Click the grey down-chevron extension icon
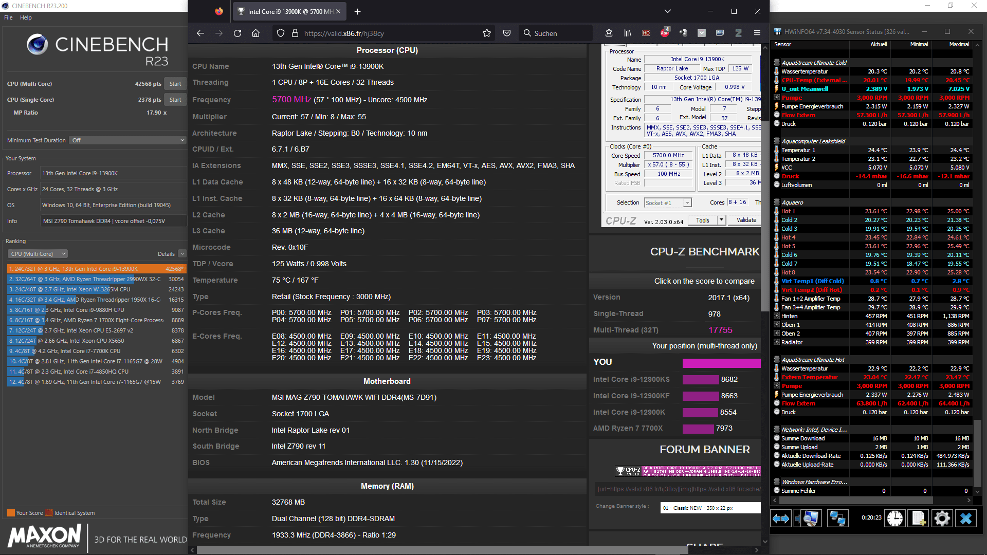987x555 pixels. [702, 33]
